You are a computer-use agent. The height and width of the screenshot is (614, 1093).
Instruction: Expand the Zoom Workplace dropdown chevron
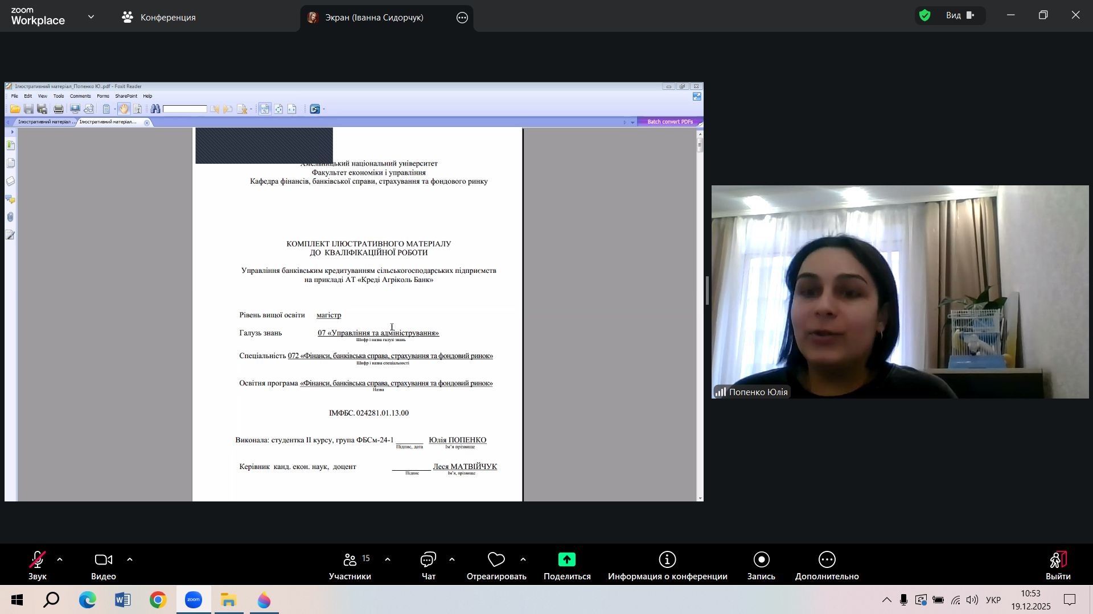91,17
